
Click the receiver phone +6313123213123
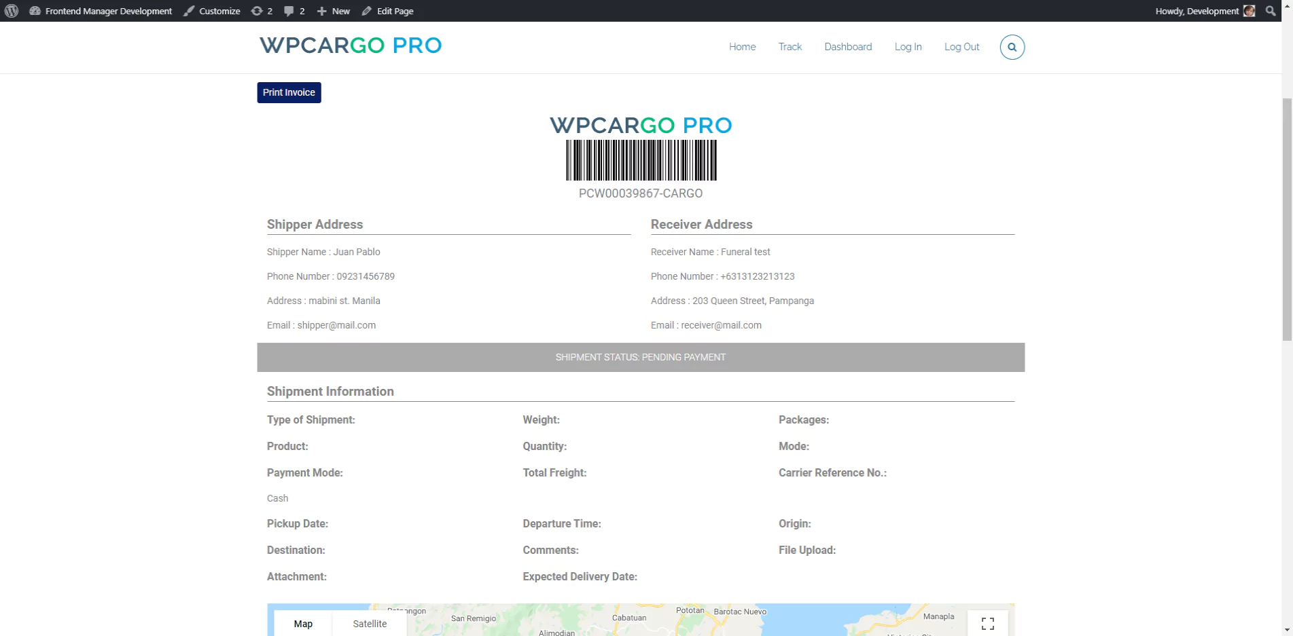click(x=757, y=276)
